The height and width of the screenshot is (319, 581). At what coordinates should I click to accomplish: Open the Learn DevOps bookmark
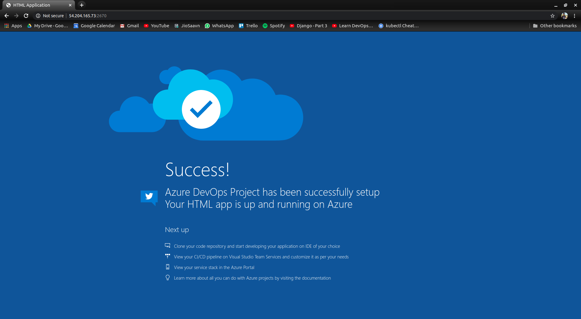point(353,26)
